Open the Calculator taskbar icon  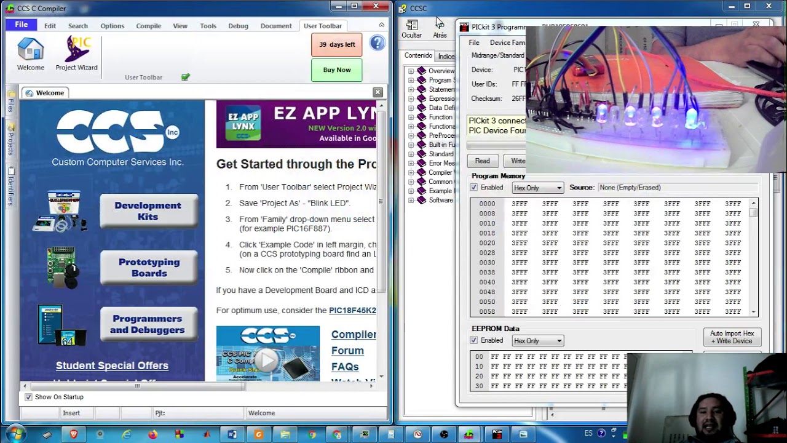(x=391, y=434)
